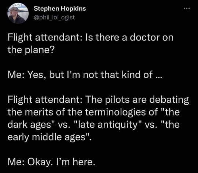The width and height of the screenshot is (198, 173).
Task: Click the quoted phrase "early middle ages"
Action: [x=48, y=137]
